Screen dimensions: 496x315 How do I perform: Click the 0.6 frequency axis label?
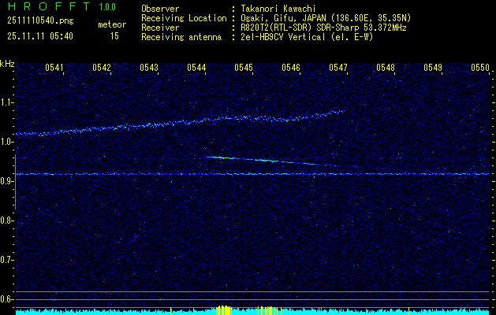pos(7,299)
